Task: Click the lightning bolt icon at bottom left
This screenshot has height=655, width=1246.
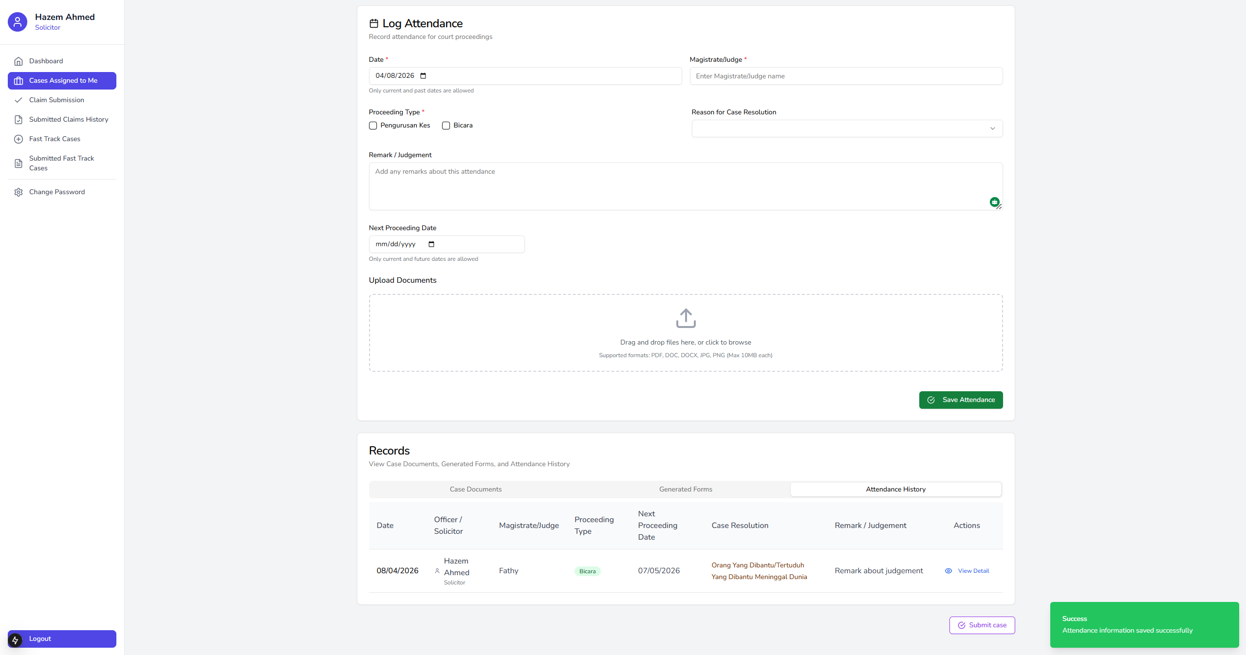Action: (15, 640)
